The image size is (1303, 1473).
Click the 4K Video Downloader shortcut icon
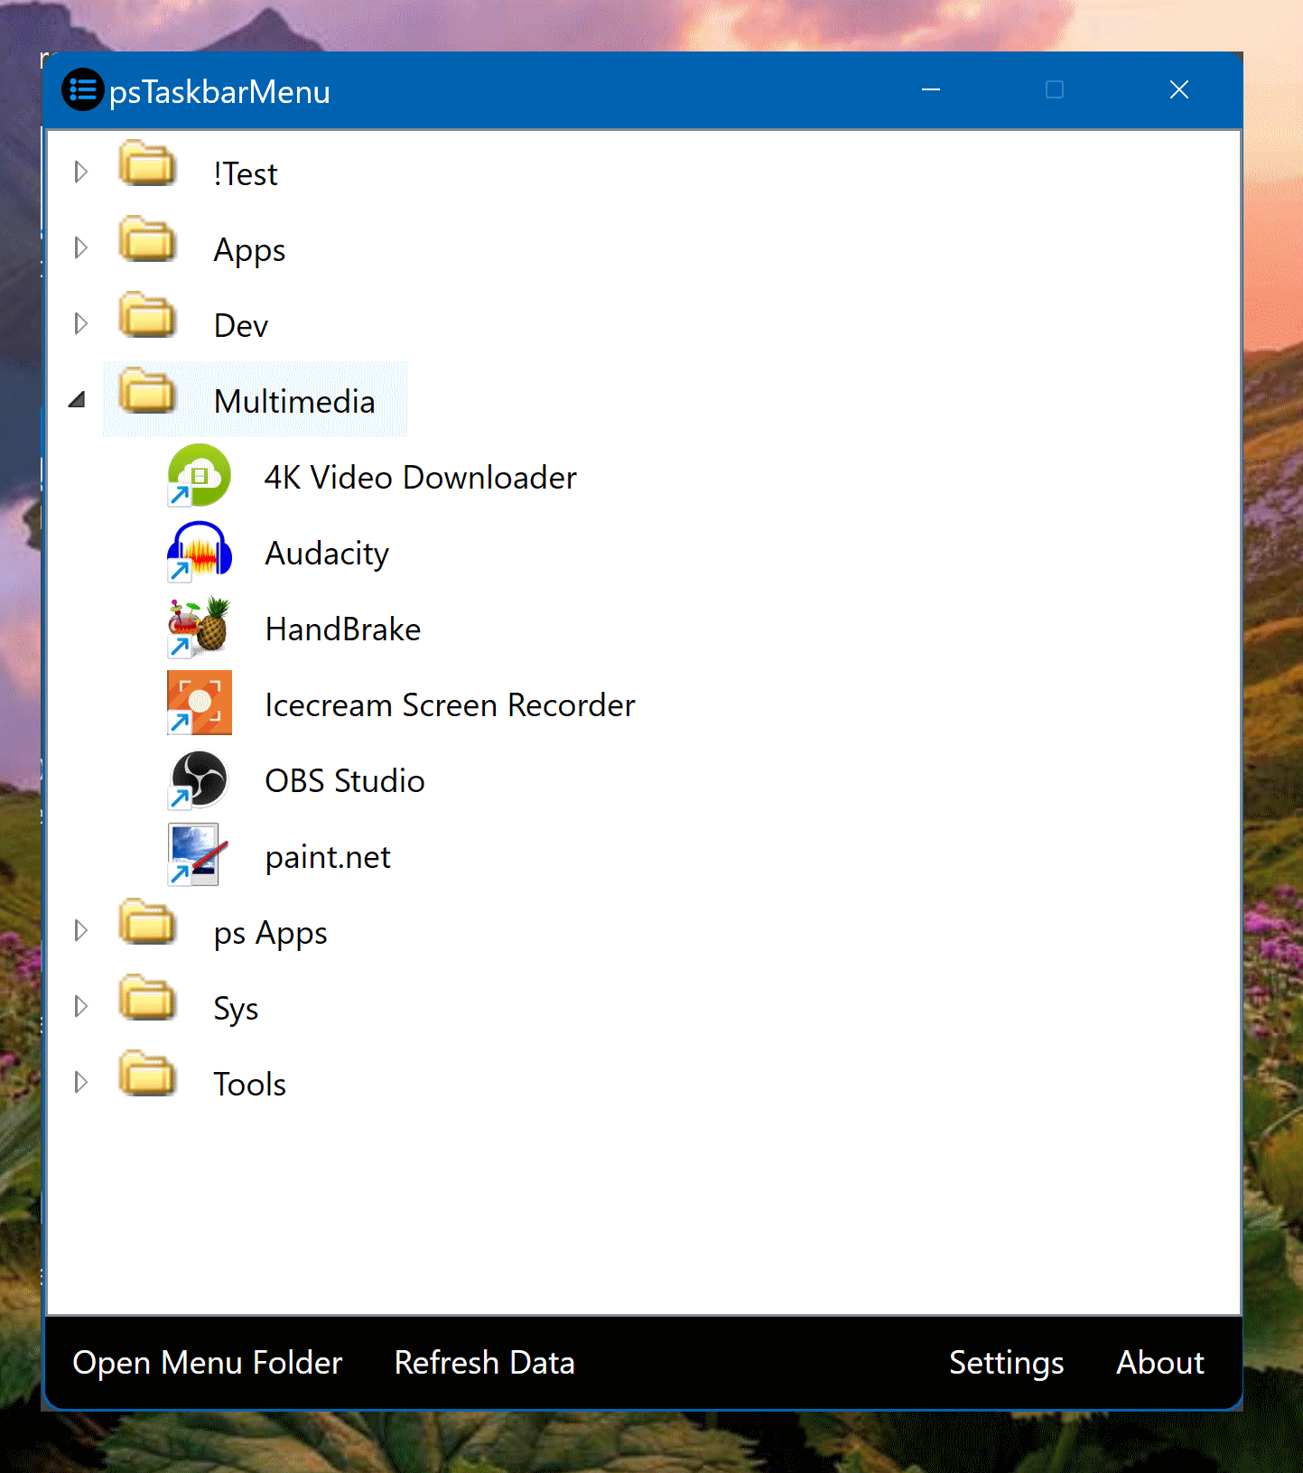(x=200, y=475)
